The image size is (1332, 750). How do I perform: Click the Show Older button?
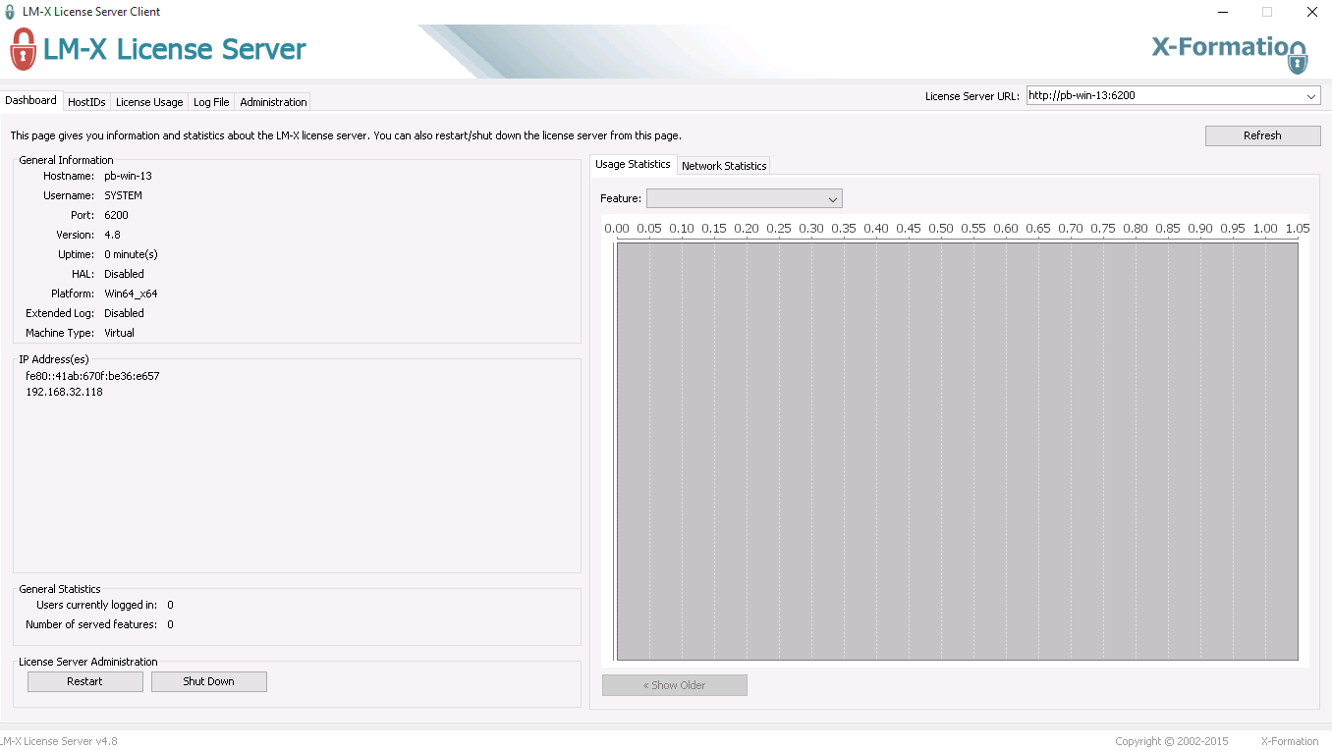pos(674,685)
